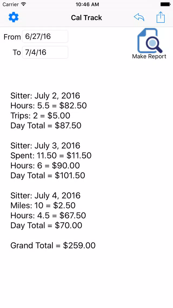
Task: Tap the blue reply arrow icon
Action: click(139, 17)
